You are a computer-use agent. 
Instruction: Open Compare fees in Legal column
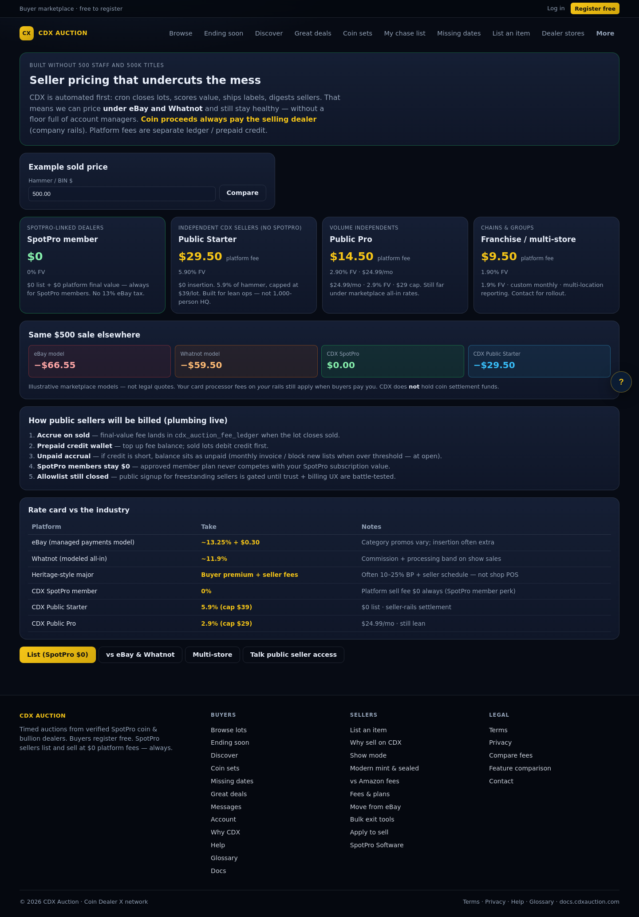[511, 755]
